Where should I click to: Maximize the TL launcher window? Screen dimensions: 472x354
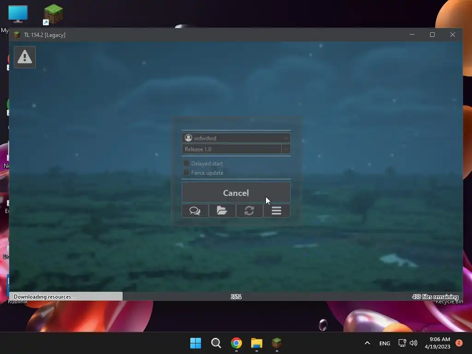point(432,35)
